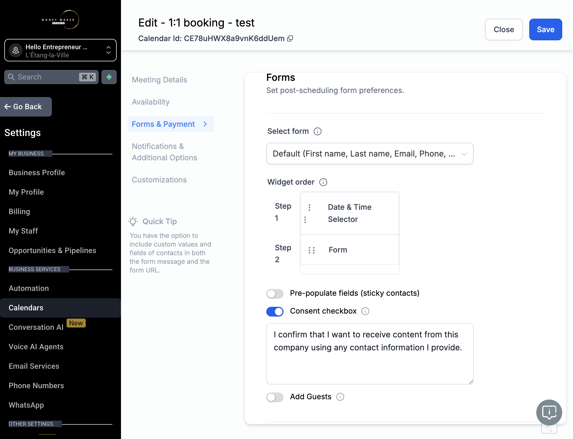Click the Add Guests info icon
Screen dimensions: 573x439
[x=340, y=397]
